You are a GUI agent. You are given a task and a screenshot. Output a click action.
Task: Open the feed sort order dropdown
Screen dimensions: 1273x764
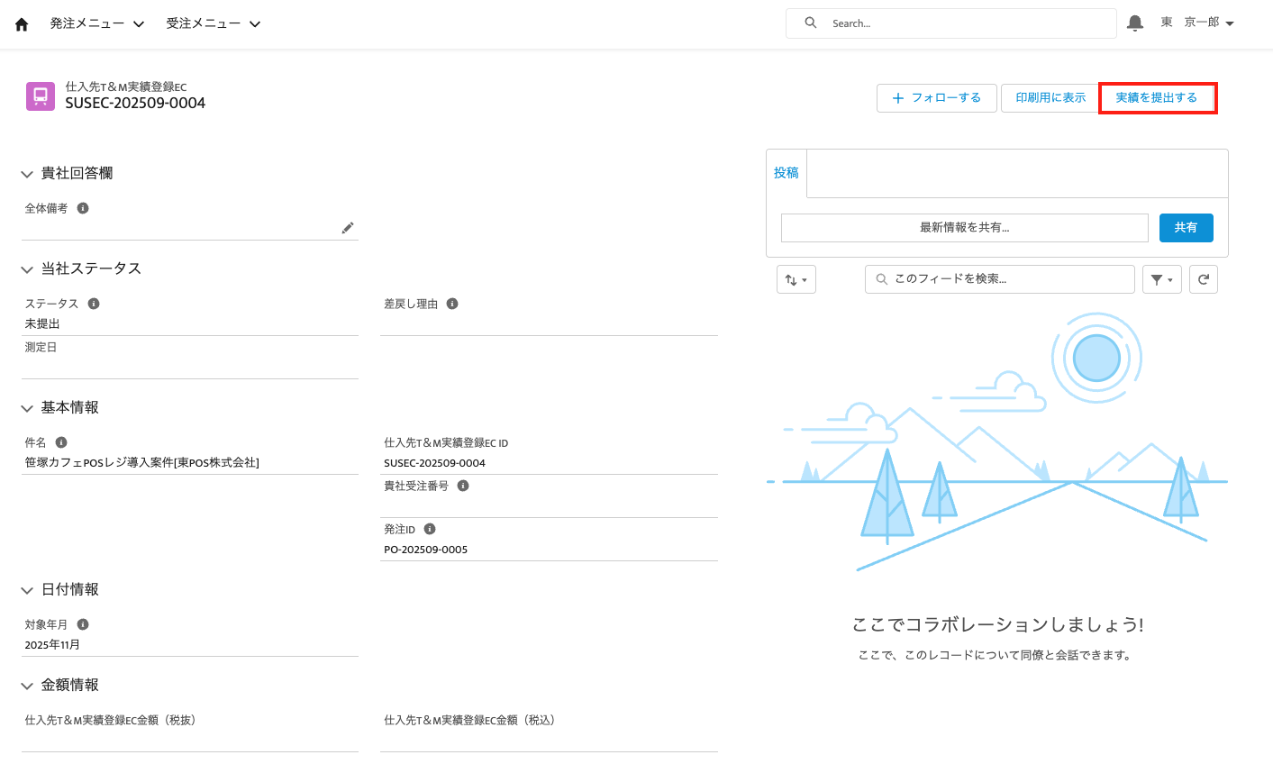tap(796, 279)
